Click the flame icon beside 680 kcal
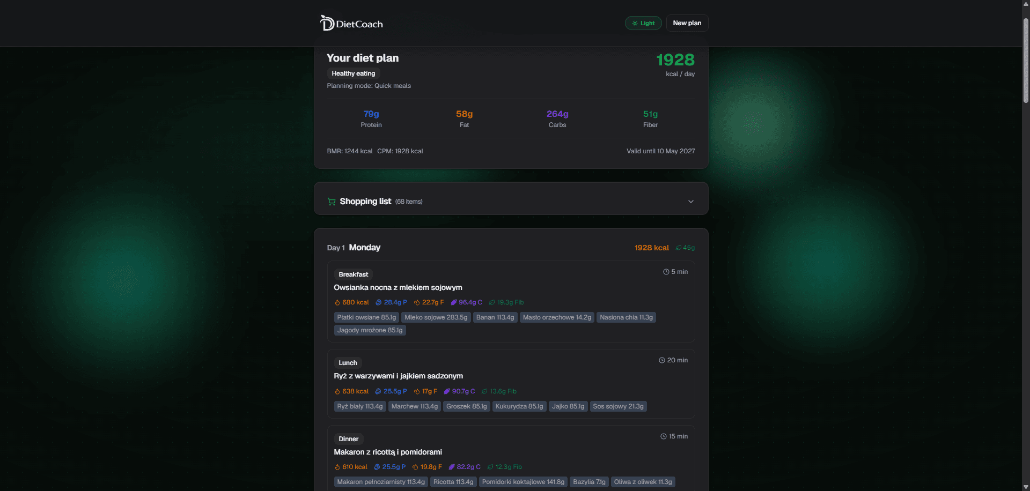This screenshot has width=1030, height=491. click(x=337, y=302)
